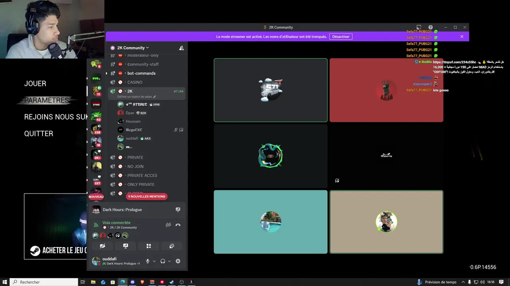Click the Dark Hours: Prologue game title
The image size is (510, 286).
[x=122, y=209]
